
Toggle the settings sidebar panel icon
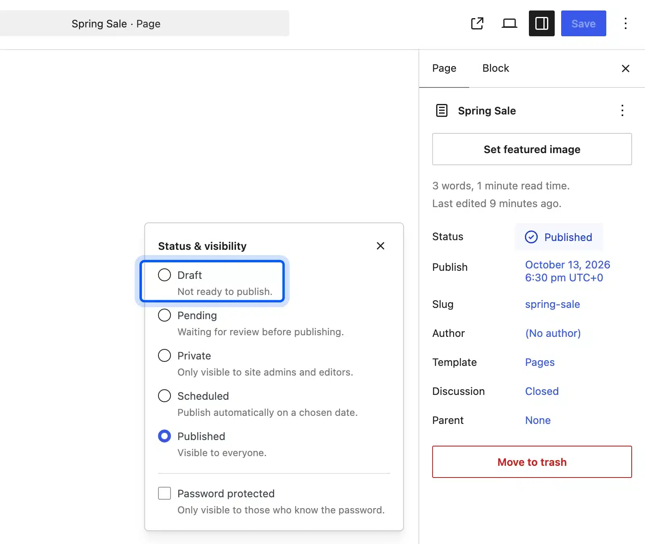point(542,23)
